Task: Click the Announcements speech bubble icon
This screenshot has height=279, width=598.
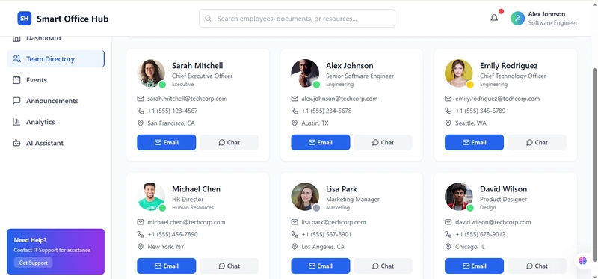Action: click(16, 101)
